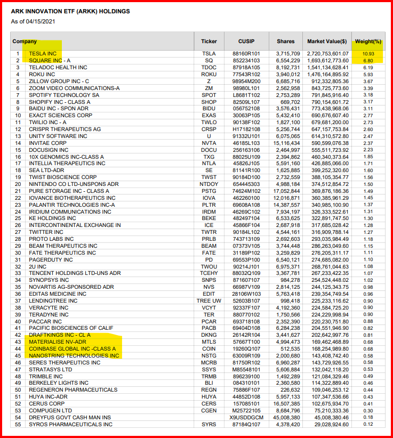Screen dimensions: 393x438
Task: Click the ROKU ticker cell
Action: [x=209, y=74]
